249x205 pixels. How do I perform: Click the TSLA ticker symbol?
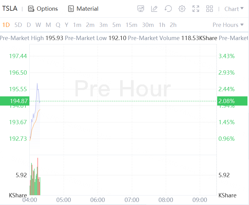tap(10, 9)
